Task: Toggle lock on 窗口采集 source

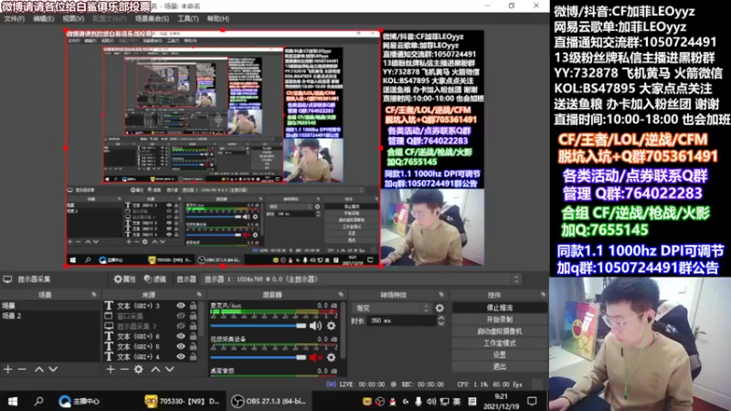Action: click(193, 316)
